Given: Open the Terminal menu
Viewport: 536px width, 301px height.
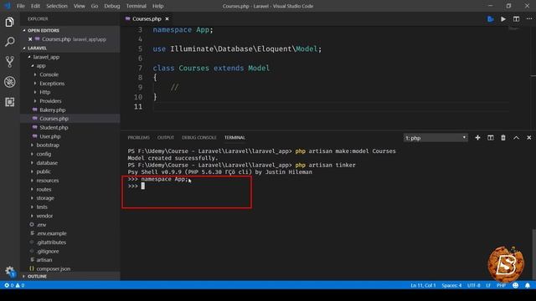Looking at the screenshot, I should point(137,6).
